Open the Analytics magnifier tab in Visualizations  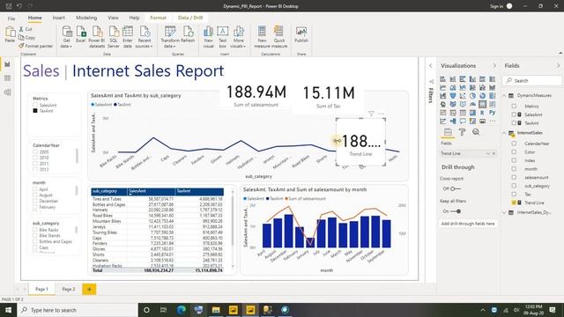tap(476, 132)
